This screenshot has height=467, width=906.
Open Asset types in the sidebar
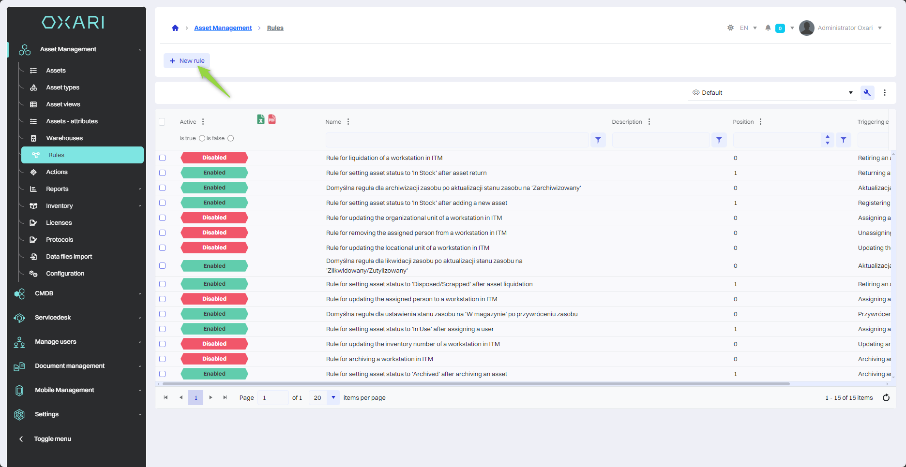[x=62, y=88]
